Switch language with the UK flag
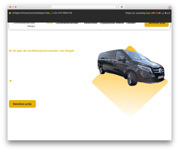Viewport: 179px width, 151px height. pos(159,13)
